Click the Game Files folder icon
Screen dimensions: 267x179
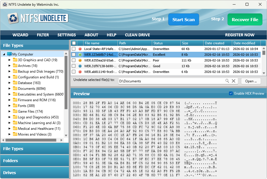(x=15, y=111)
